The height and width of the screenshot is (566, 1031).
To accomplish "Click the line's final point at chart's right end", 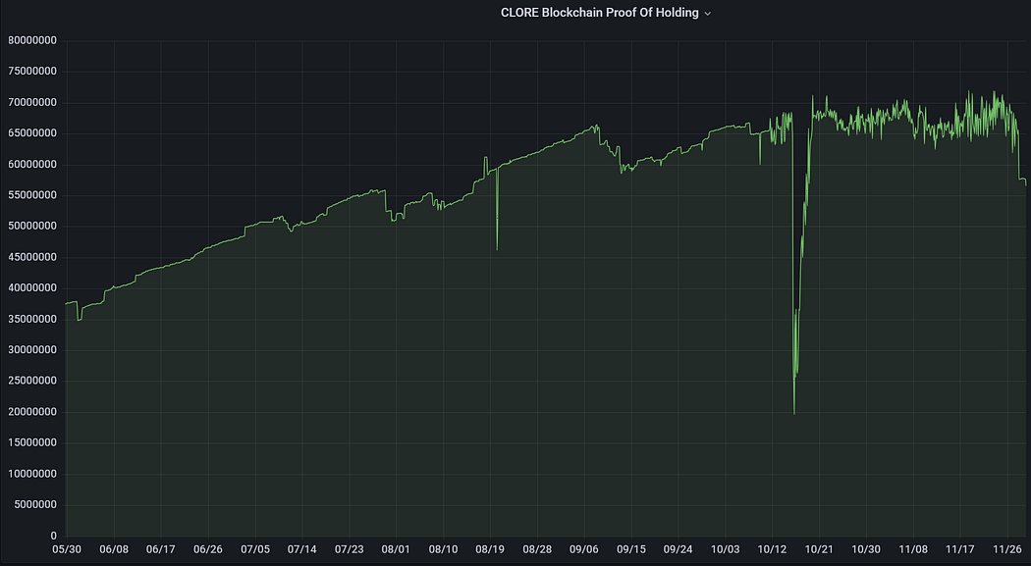I will [x=1026, y=185].
